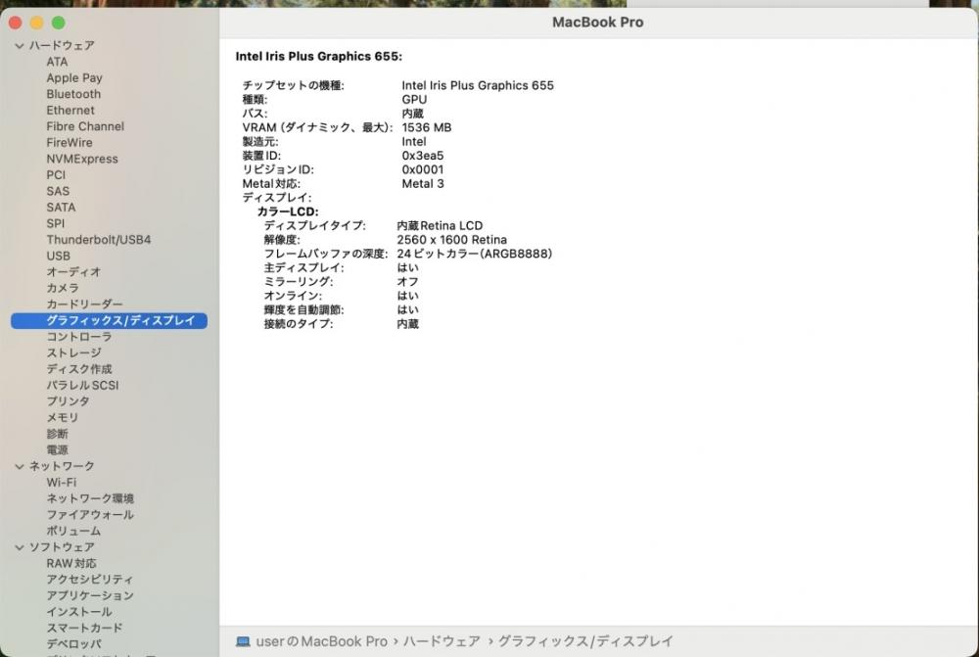Select Apple Pay in the sidebar

(74, 78)
